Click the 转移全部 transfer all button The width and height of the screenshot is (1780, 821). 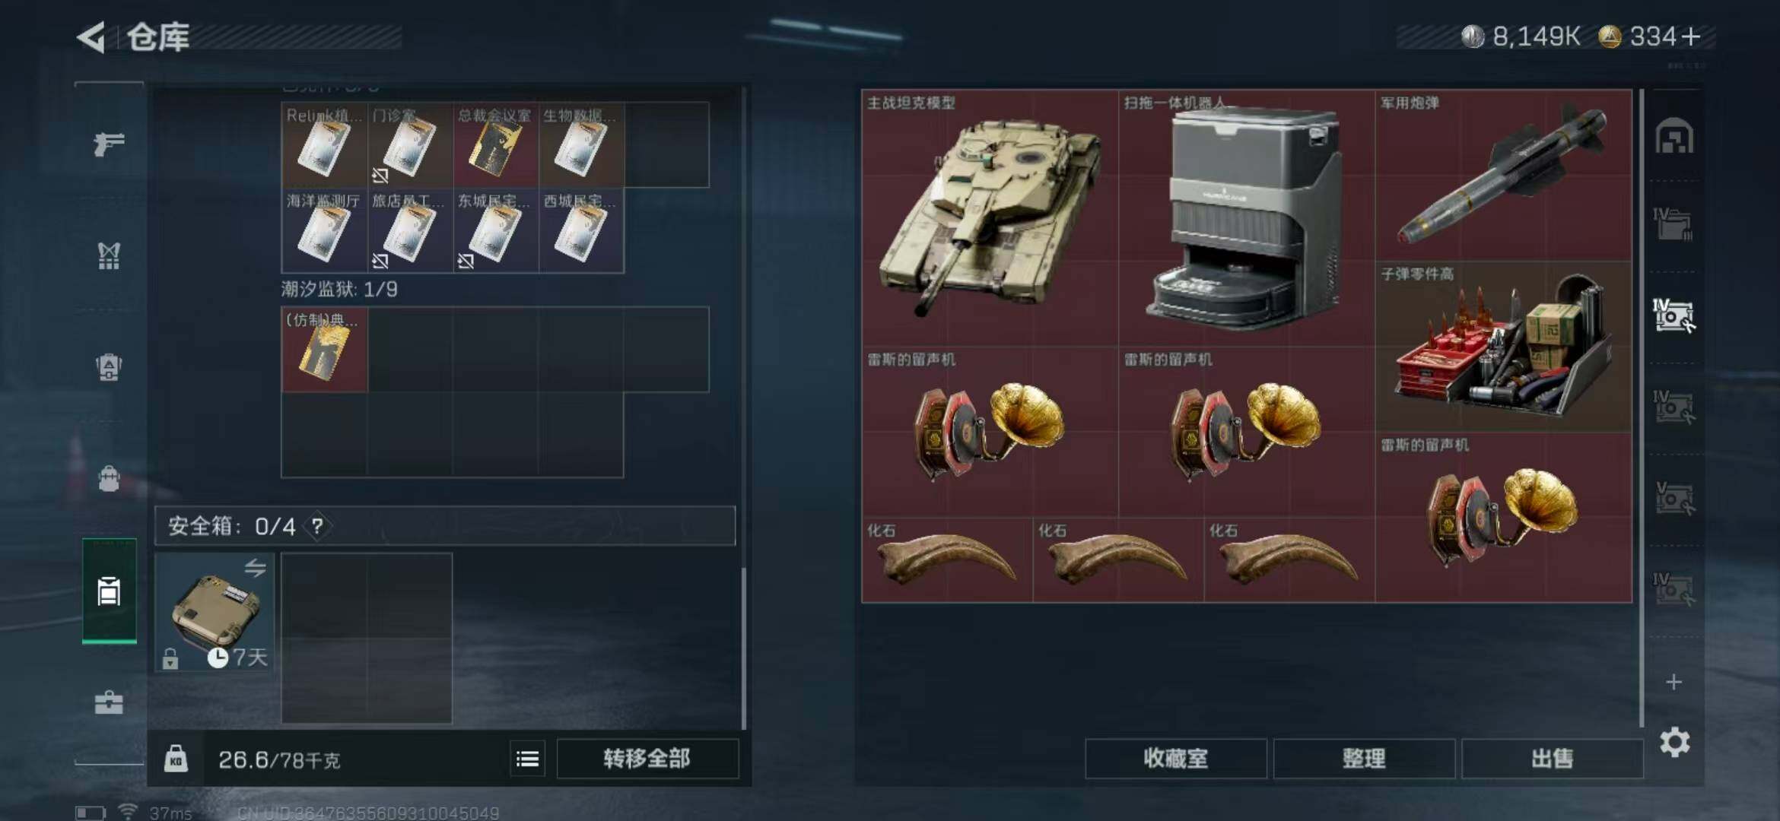pos(647,759)
